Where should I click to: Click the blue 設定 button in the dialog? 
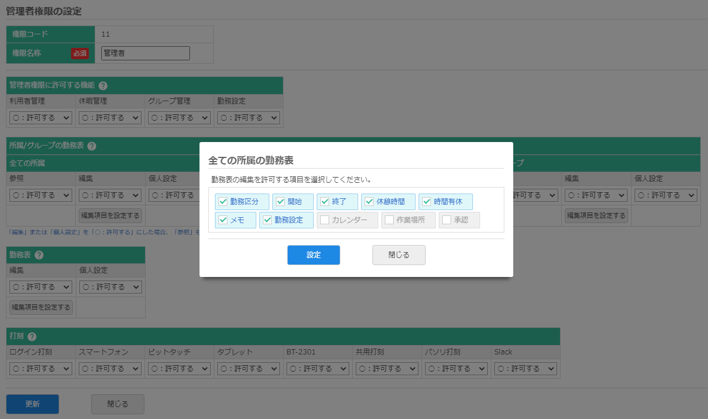(x=313, y=254)
